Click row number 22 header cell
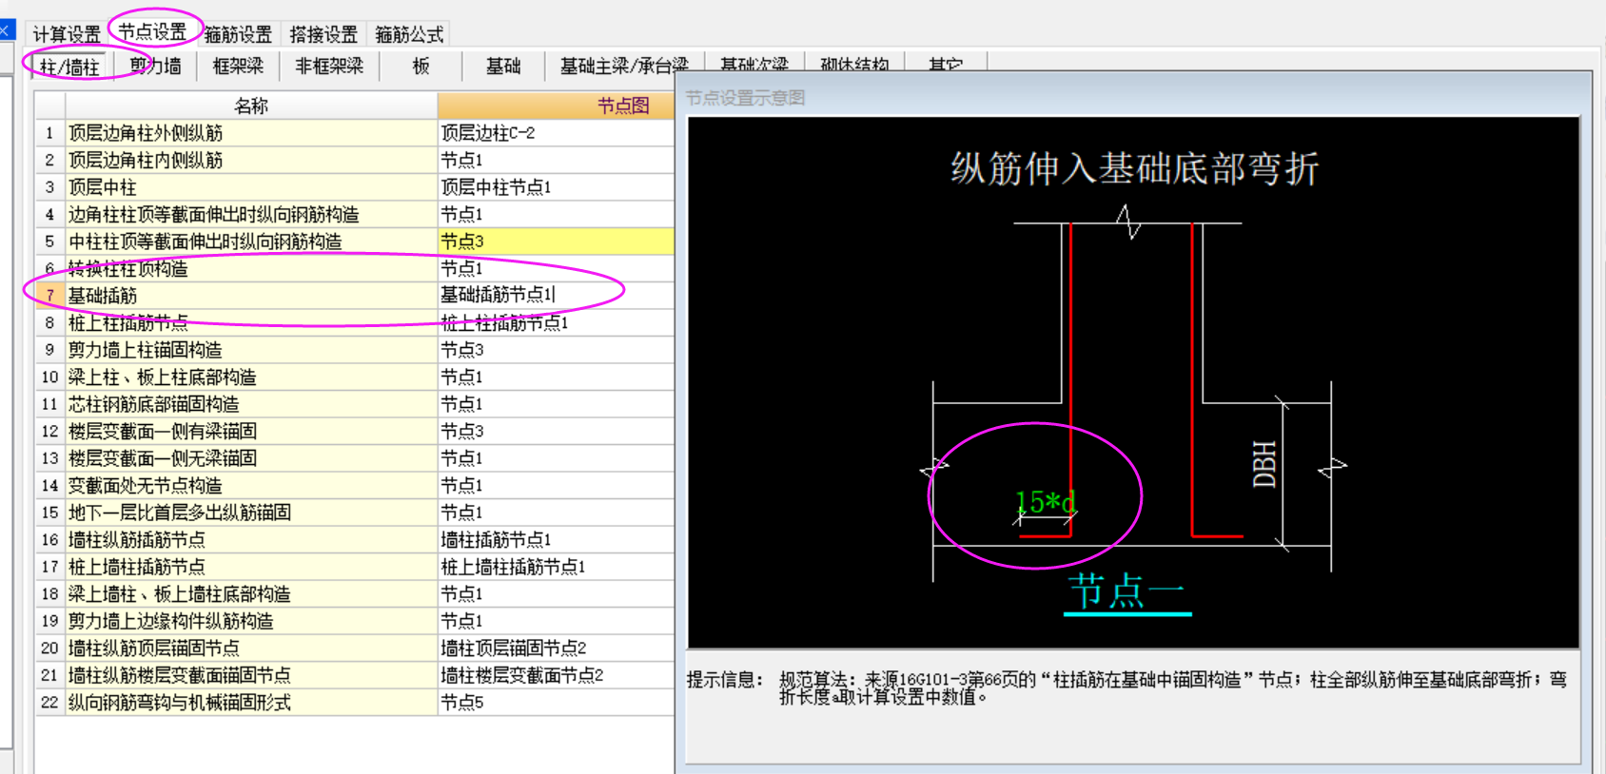Viewport: 1606px width, 774px height. 49,702
